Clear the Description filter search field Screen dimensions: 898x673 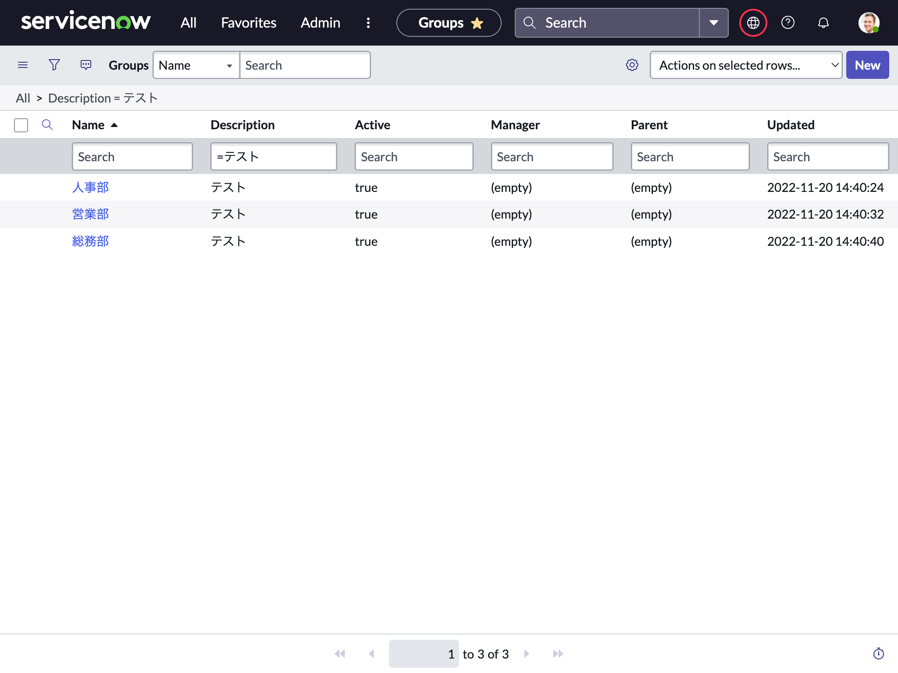tap(274, 156)
